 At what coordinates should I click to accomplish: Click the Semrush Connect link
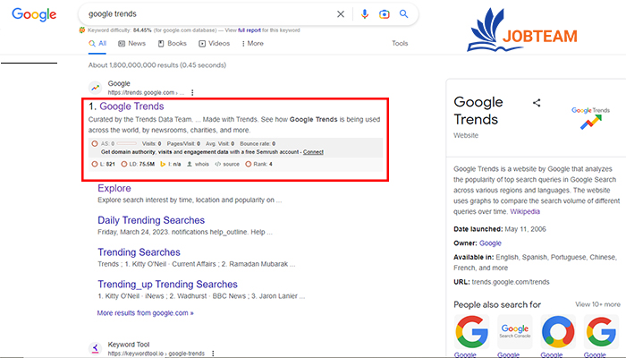pos(313,152)
